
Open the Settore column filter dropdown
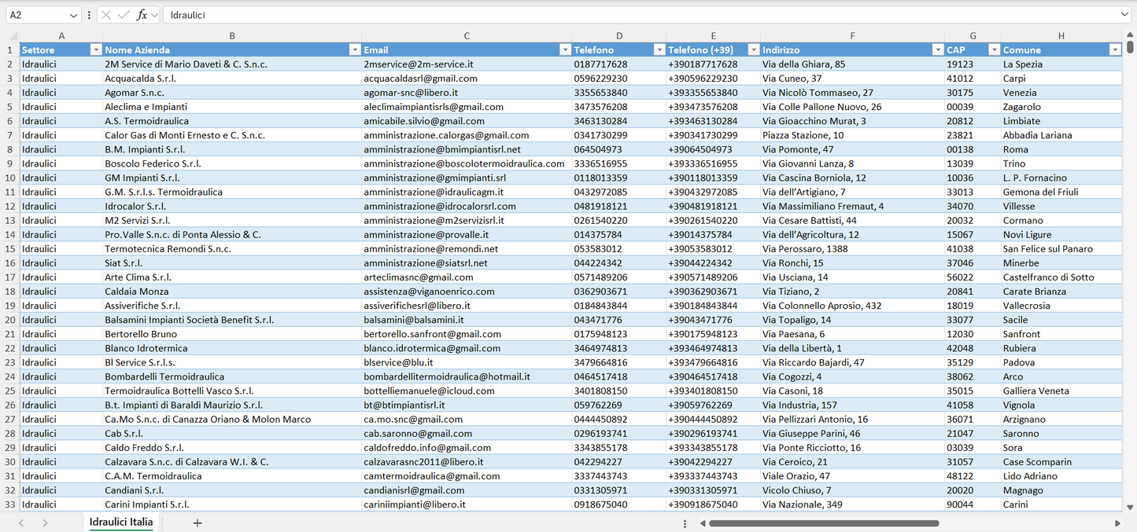click(96, 50)
